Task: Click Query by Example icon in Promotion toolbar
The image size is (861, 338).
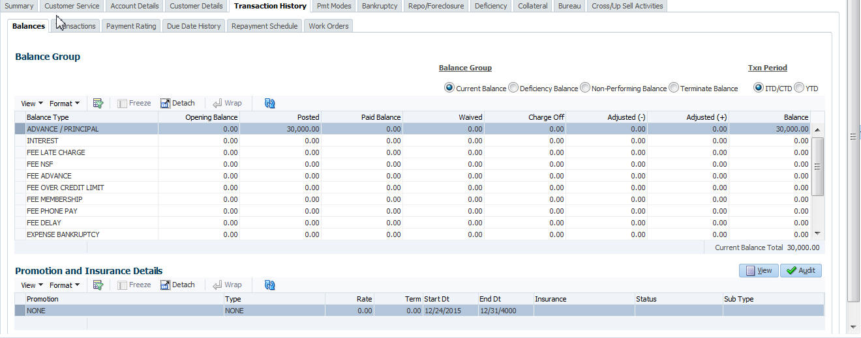Action: point(98,285)
